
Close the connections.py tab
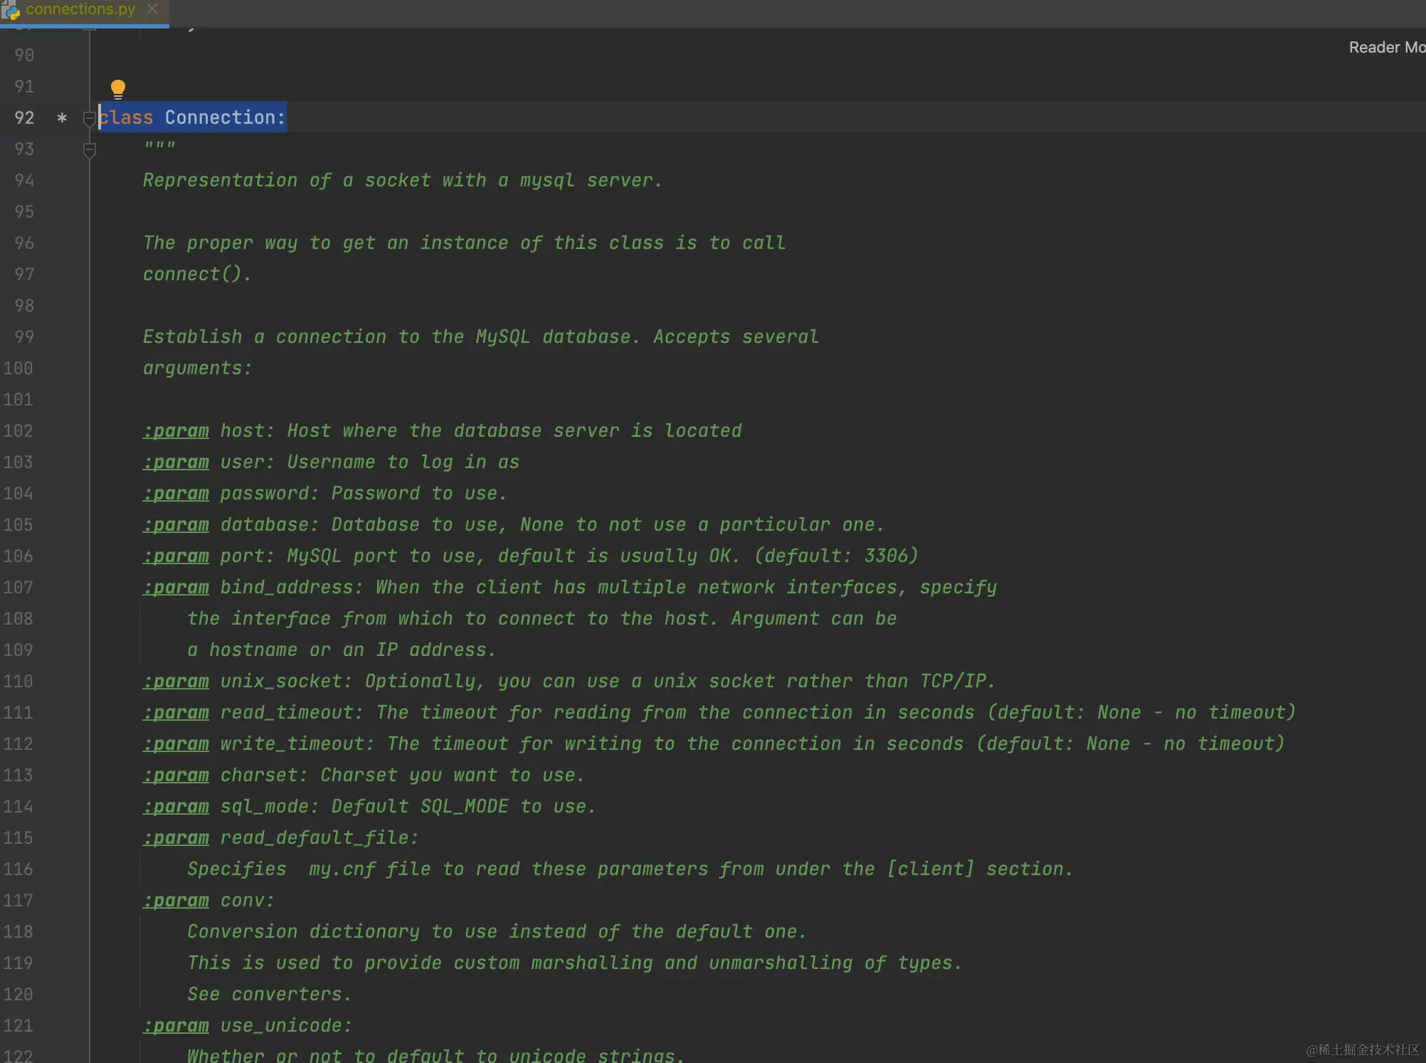click(x=152, y=9)
